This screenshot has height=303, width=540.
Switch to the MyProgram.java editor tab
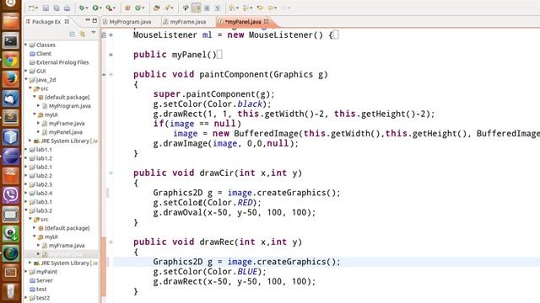coord(130,22)
